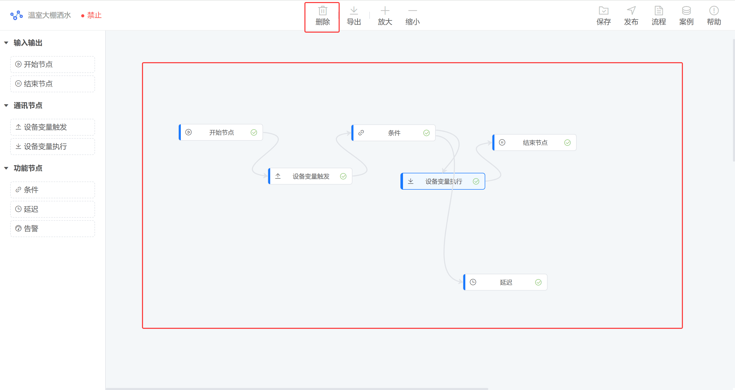Viewport: 735px width, 390px height.
Task: Click the horizontal scrollbar at the canvas bottom
Action: point(297,388)
